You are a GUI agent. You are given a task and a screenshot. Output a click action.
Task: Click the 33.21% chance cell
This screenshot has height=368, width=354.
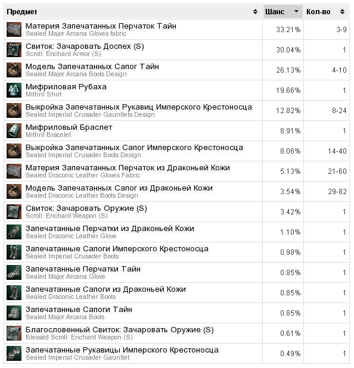point(283,30)
